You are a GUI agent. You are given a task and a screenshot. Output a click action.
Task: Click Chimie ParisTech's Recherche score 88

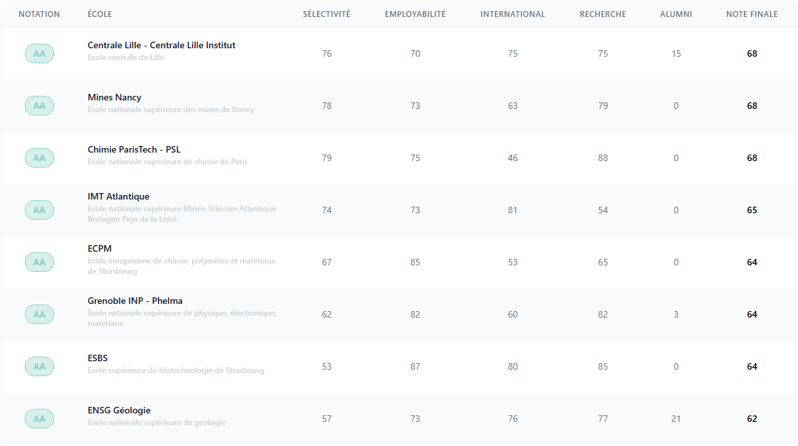(x=603, y=158)
